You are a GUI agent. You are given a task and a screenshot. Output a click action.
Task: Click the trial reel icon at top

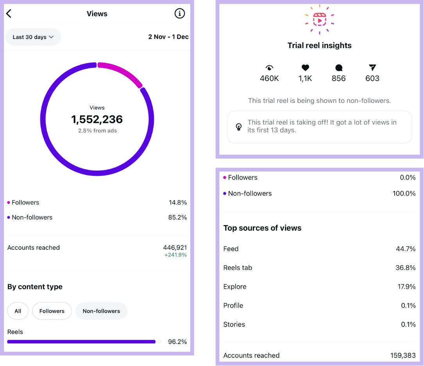[319, 19]
